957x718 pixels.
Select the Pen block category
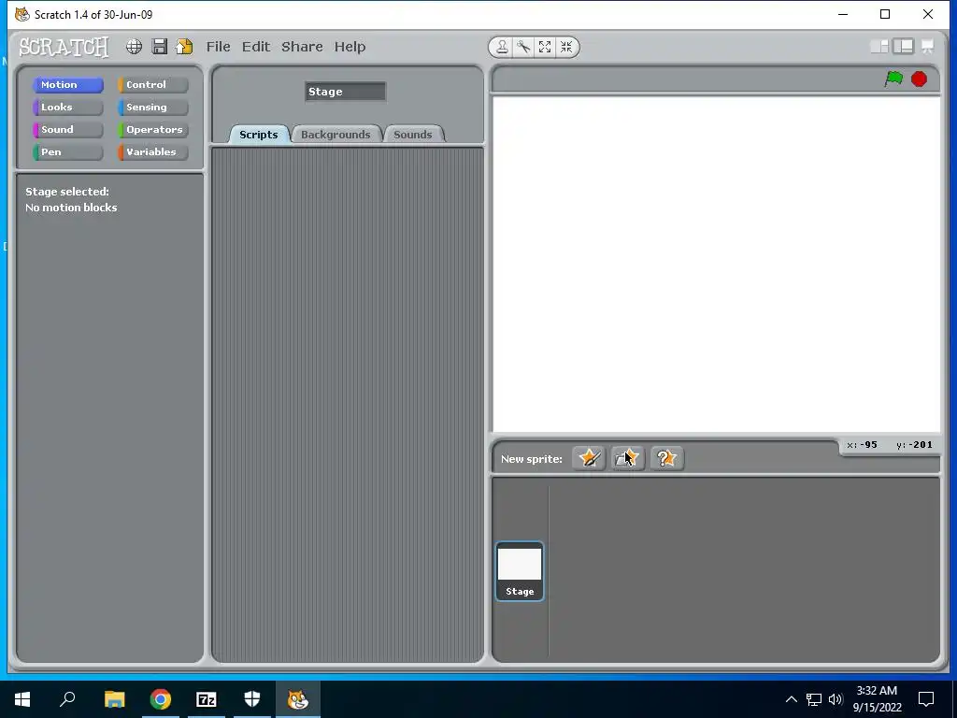point(67,152)
